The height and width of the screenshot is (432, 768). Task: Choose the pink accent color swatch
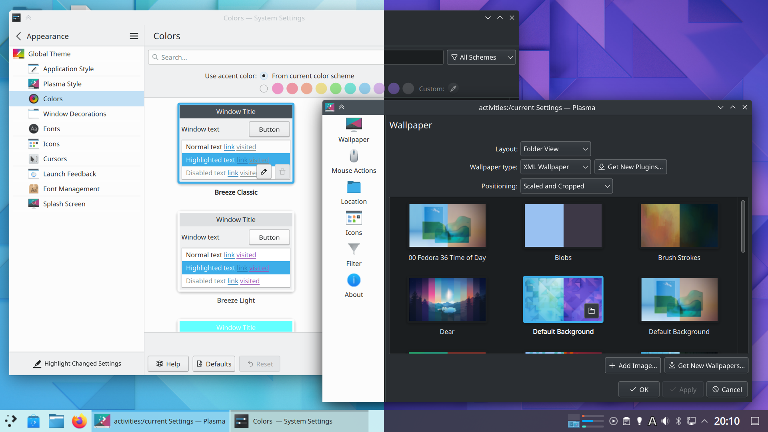click(278, 89)
